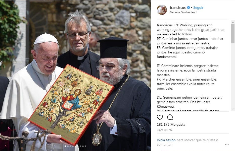Click the icon painting in the photo
This screenshot has height=151, width=235.
pos(71,105)
